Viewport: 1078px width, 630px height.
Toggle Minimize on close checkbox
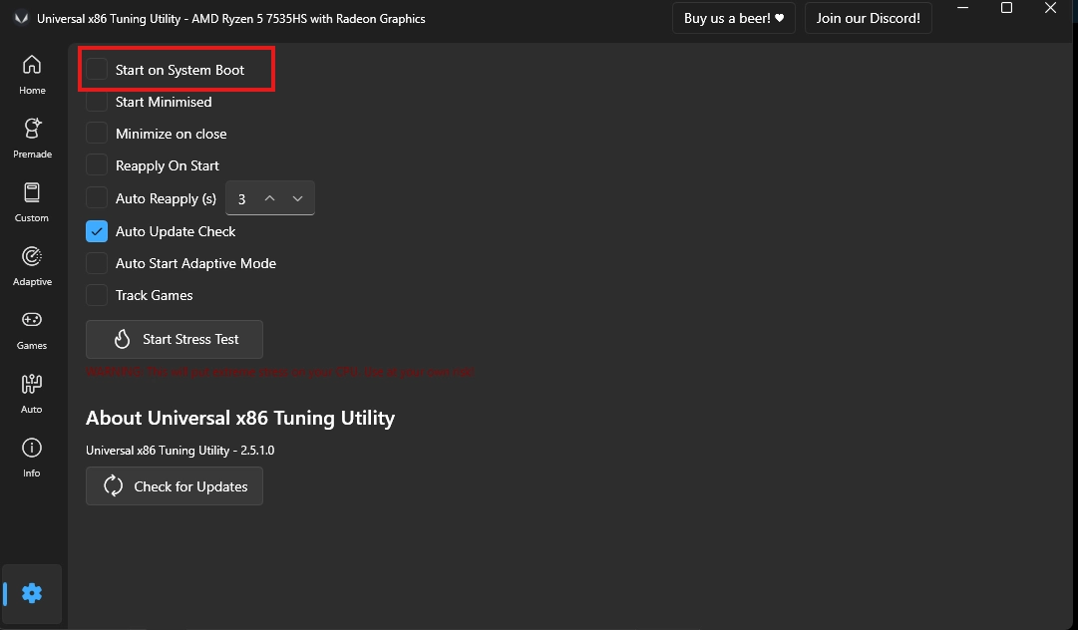point(97,134)
